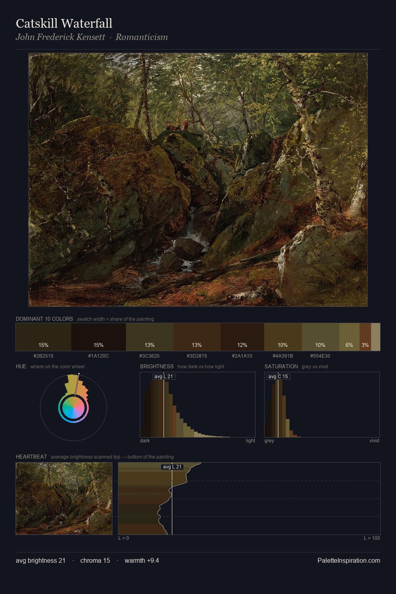Click the 'grey' axis label

tap(269, 441)
